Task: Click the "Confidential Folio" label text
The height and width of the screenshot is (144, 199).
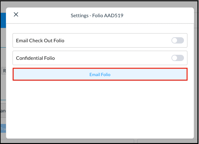Action: (x=35, y=58)
